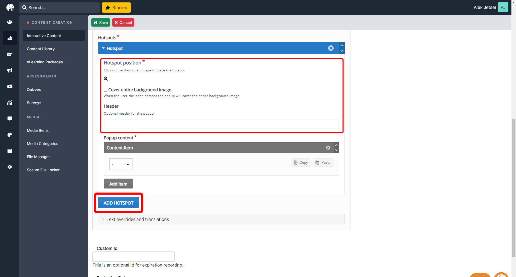This screenshot has width=516, height=277.
Task: Open Interactive Content menu item
Action: (54, 36)
